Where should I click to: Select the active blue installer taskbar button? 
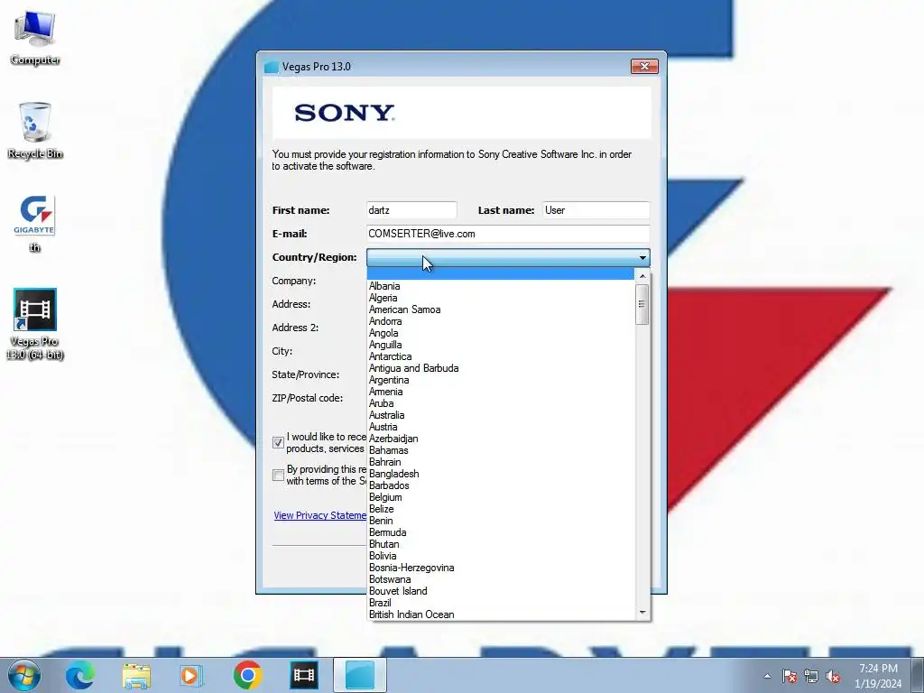pyautogui.click(x=360, y=675)
